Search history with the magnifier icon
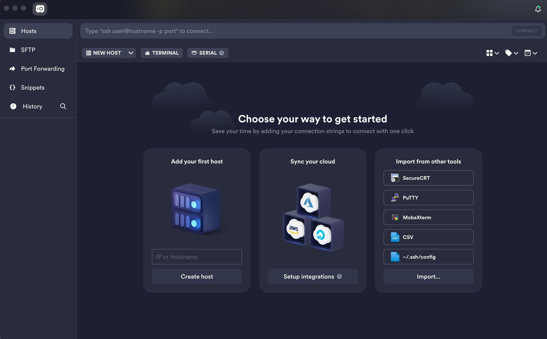 63,106
